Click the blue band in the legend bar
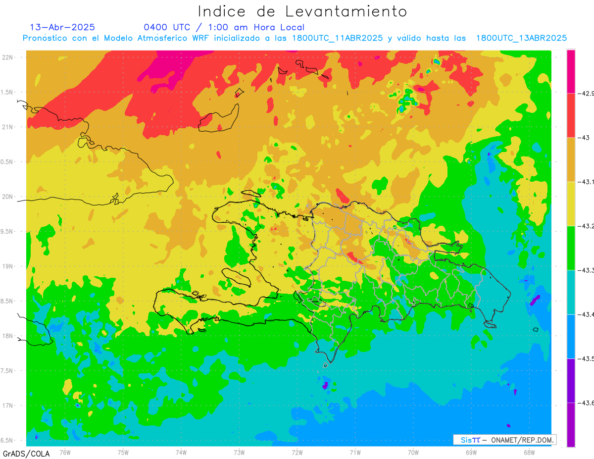594x459 pixels. [571, 336]
